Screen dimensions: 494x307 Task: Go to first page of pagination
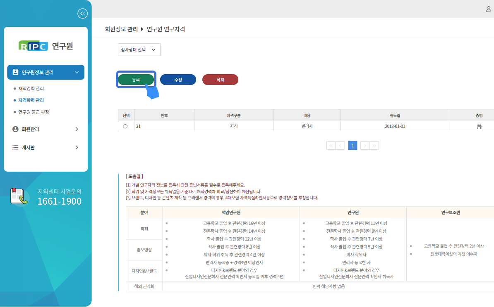[x=331, y=146]
